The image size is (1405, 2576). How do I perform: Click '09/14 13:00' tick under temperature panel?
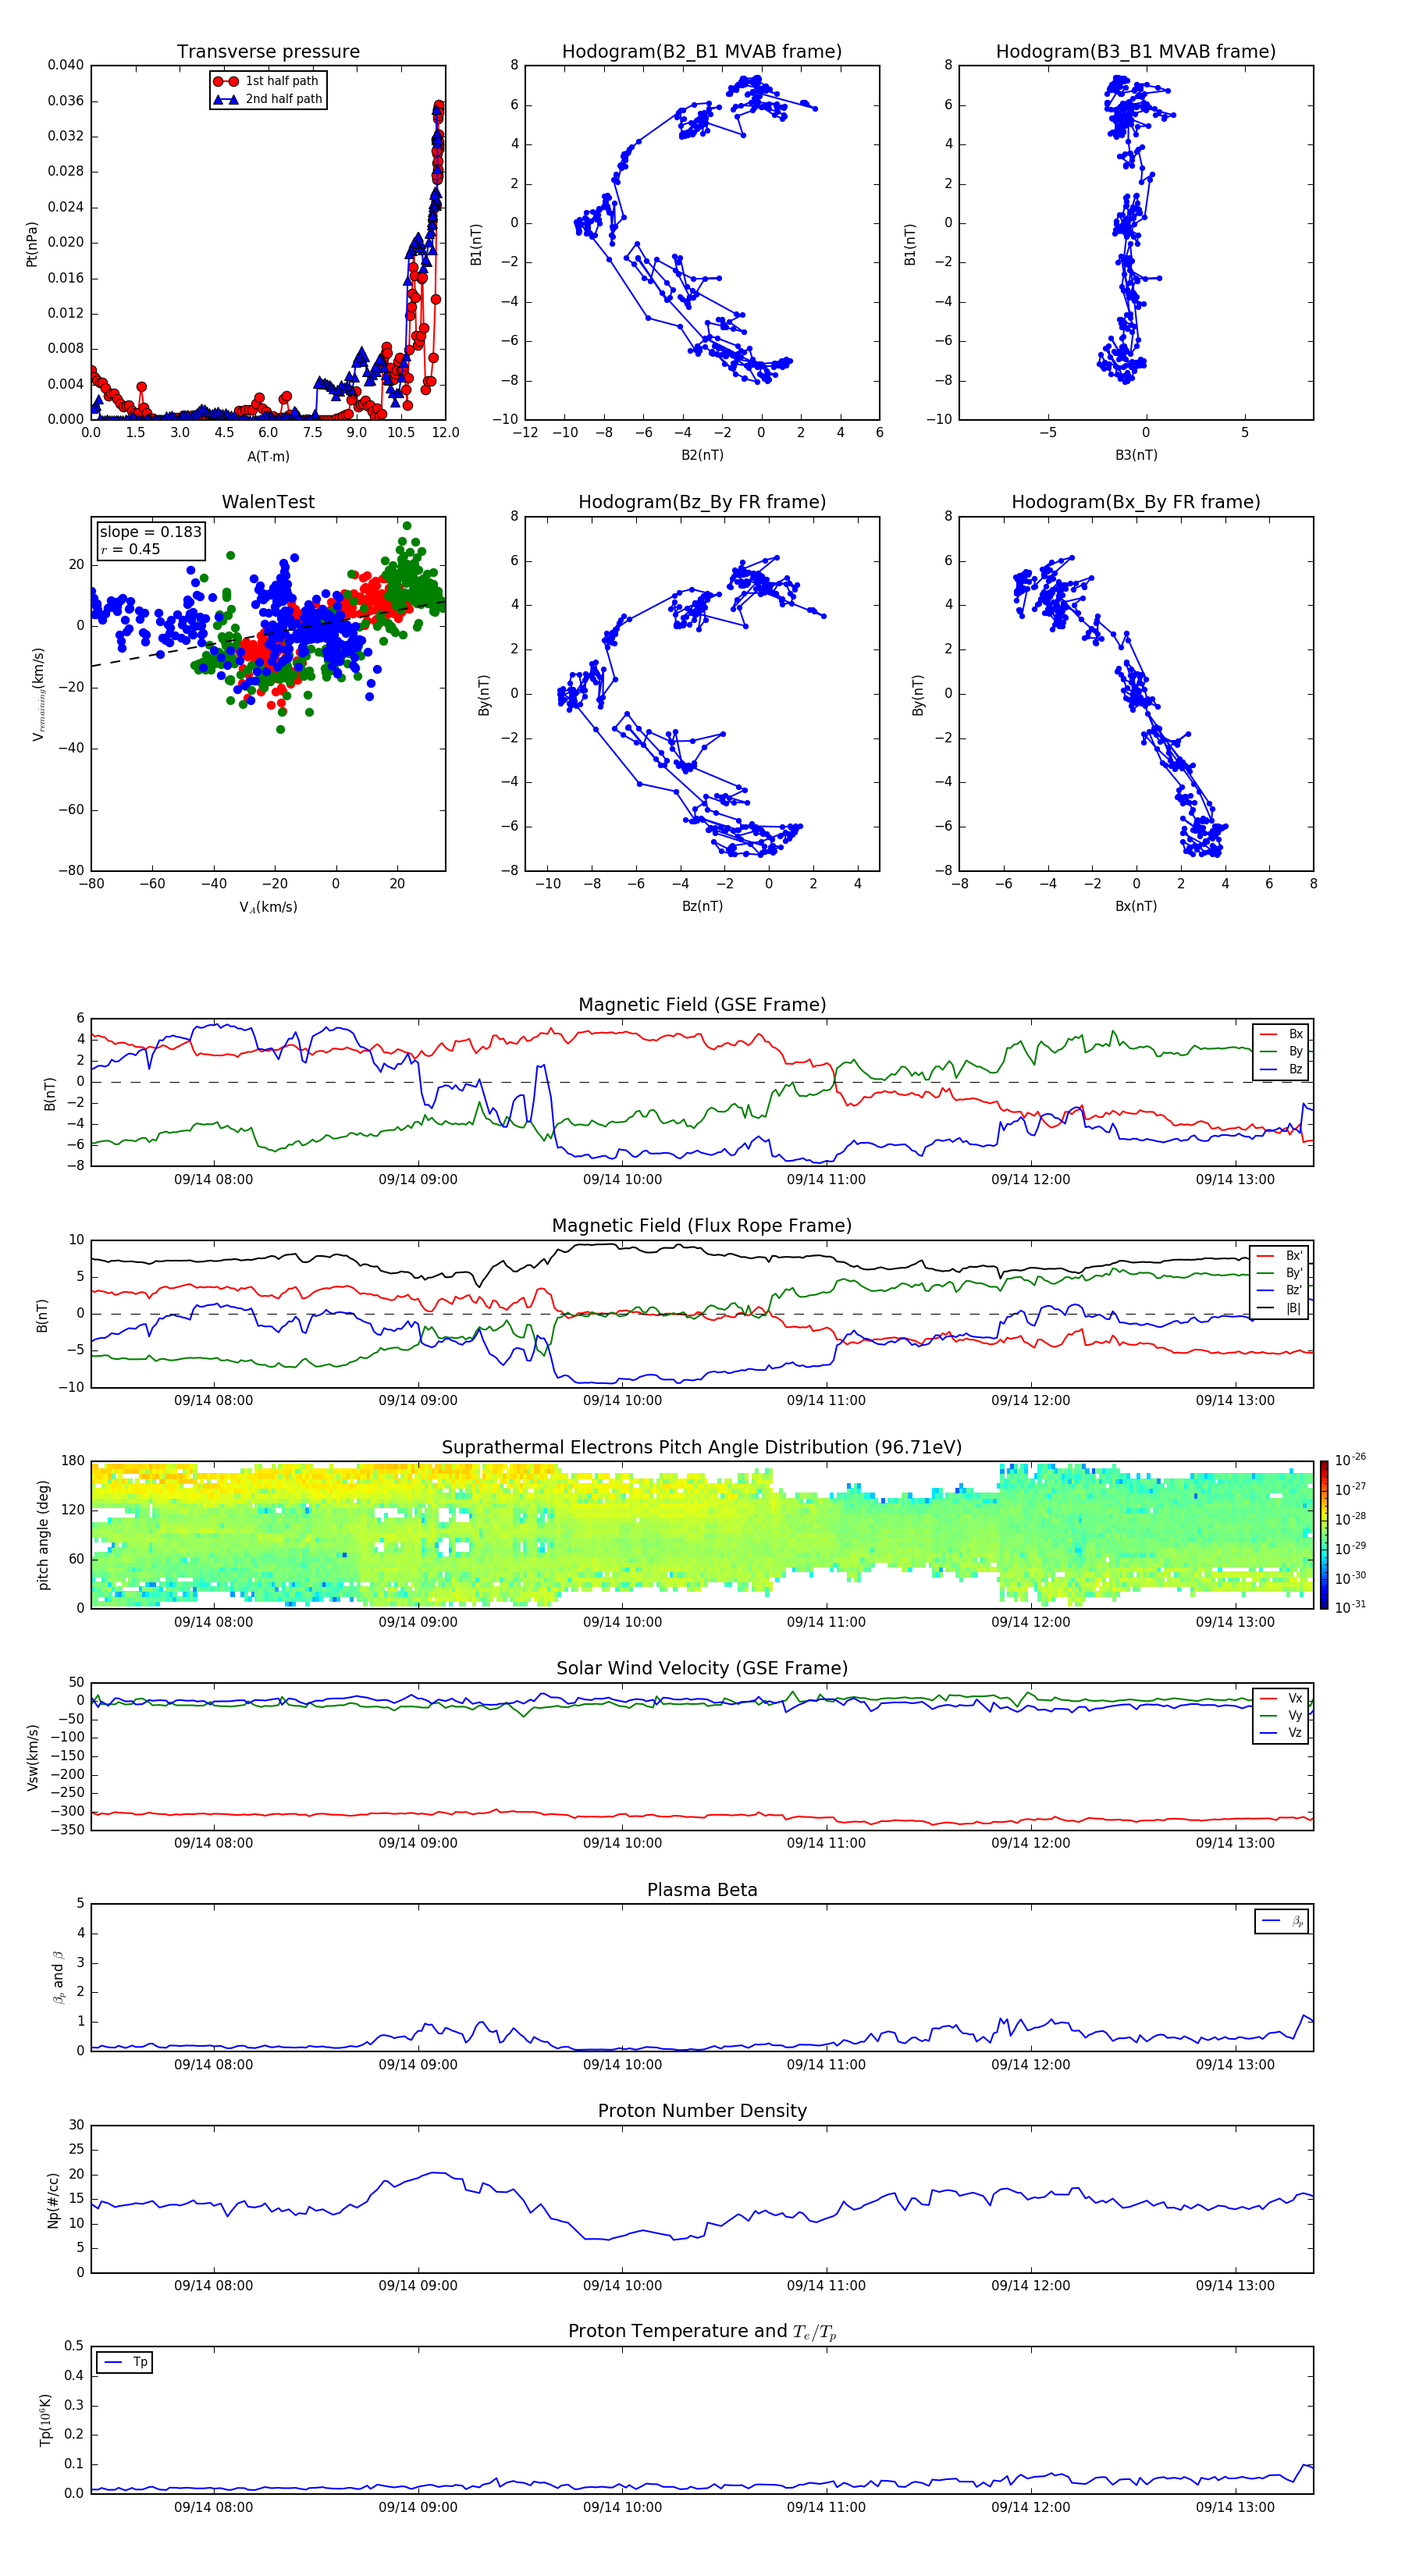coord(1235,2507)
